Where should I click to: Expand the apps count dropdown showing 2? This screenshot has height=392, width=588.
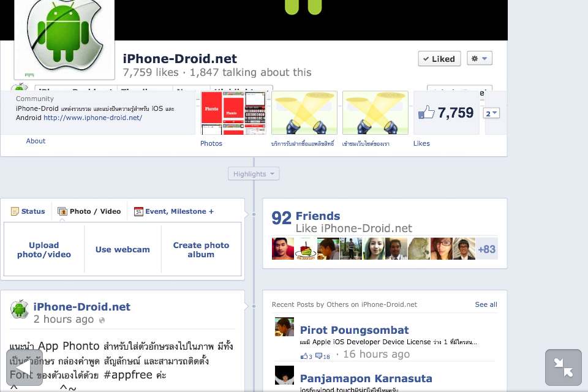point(491,113)
